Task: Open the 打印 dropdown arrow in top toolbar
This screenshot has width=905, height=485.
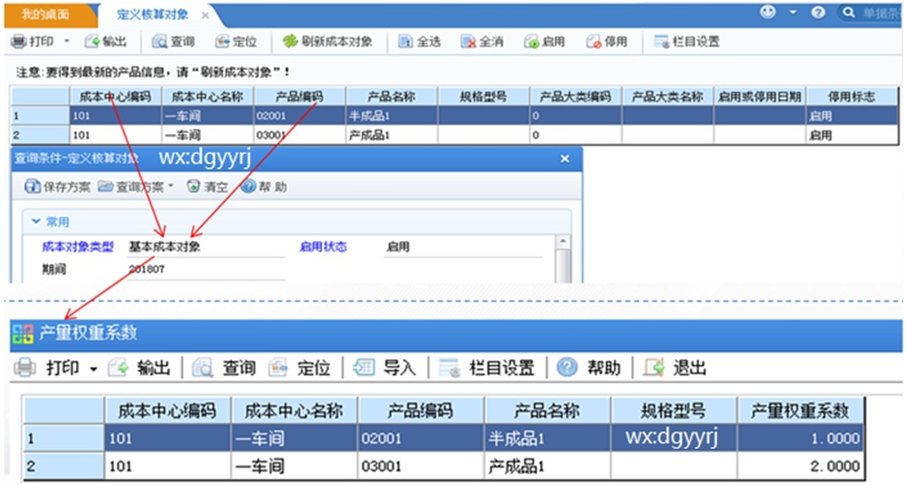Action: click(x=66, y=41)
